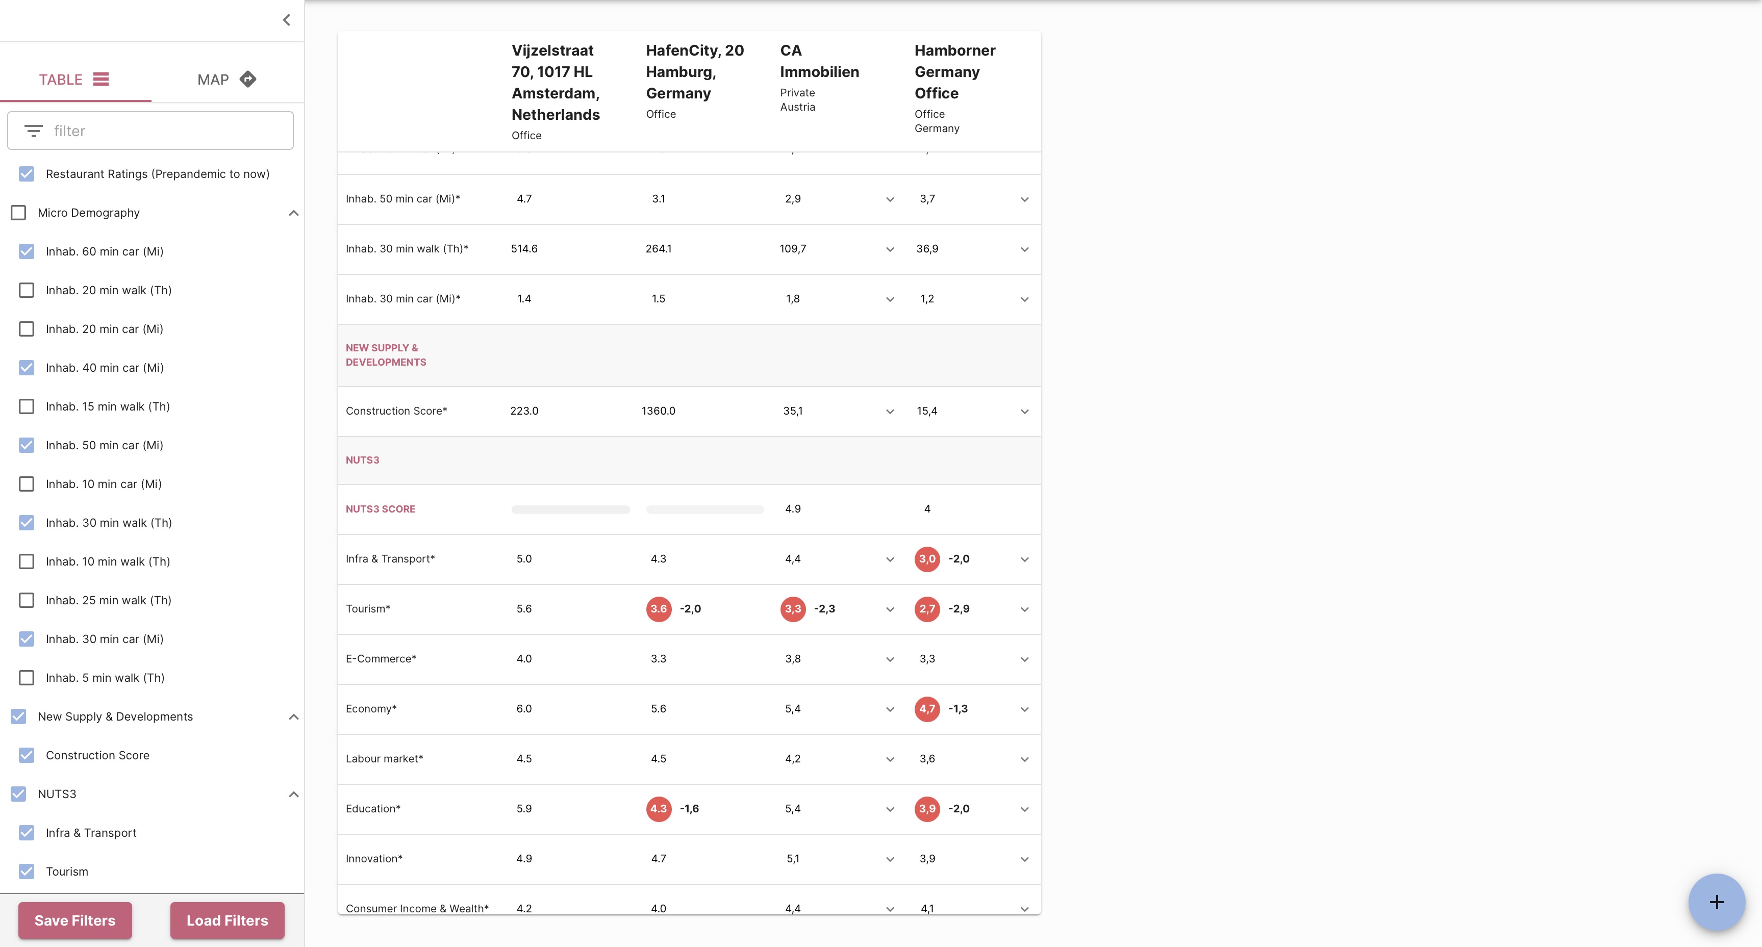Viewport: 1762px width, 947px height.
Task: Expand Hamborner Labour market cell
Action: (1025, 759)
